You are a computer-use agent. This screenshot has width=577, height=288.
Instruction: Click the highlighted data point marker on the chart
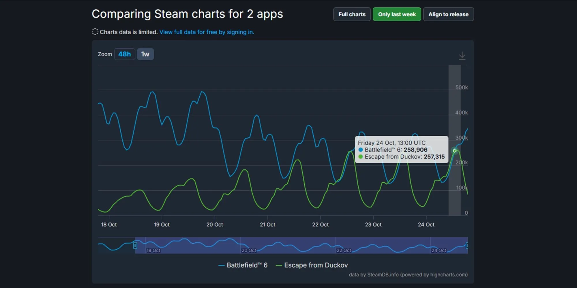point(455,151)
